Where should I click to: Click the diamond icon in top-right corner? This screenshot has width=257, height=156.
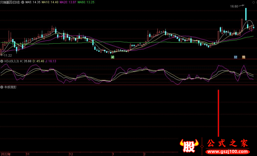254,2
